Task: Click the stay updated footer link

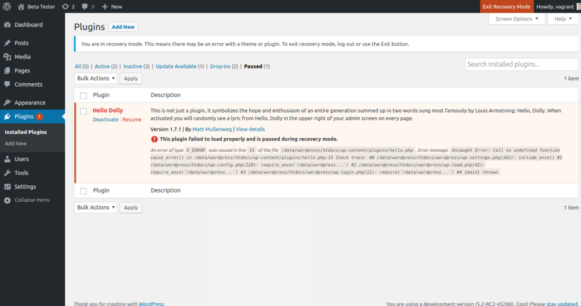Action: [x=562, y=303]
